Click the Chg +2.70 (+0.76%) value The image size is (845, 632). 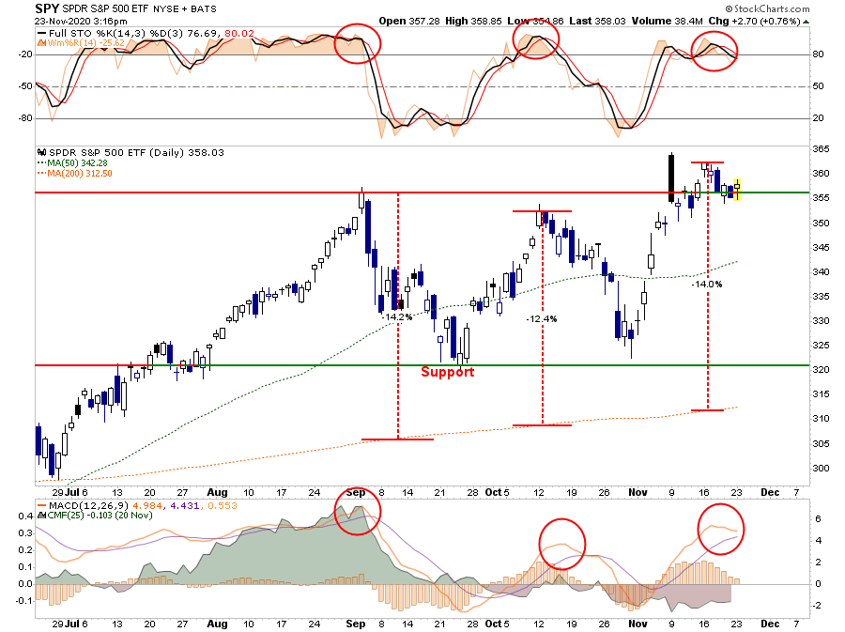754,21
